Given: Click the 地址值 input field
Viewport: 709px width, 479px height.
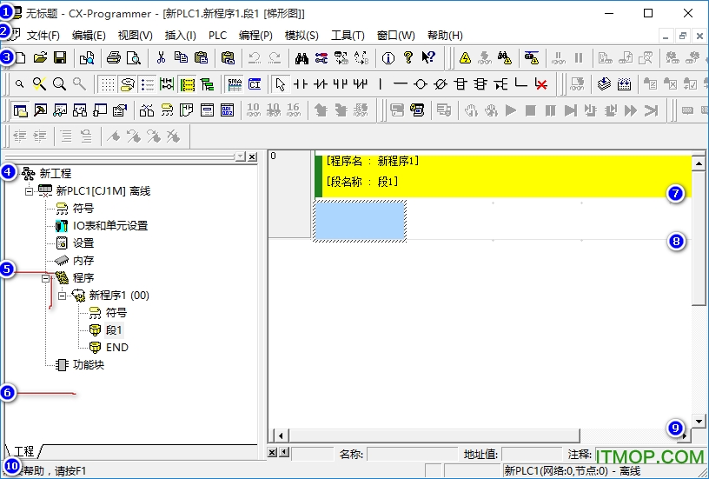Looking at the screenshot, I should click(x=533, y=454).
